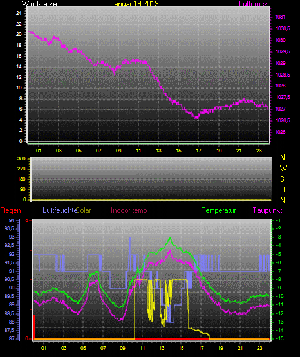Click the S wind direction marker

click(282, 179)
